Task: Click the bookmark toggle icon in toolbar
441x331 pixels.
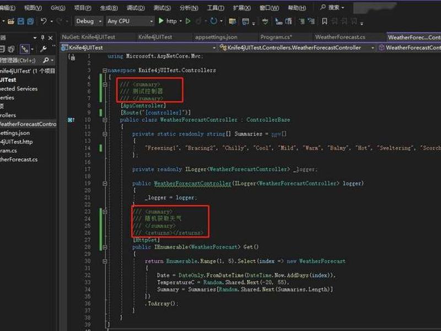Action: (324, 22)
